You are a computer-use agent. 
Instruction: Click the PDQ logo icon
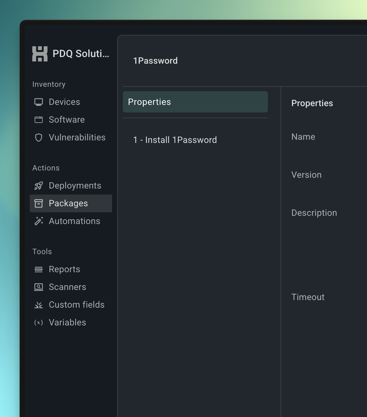point(40,54)
